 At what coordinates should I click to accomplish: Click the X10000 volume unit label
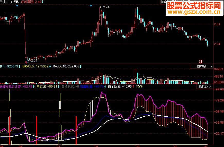(x=219, y=82)
